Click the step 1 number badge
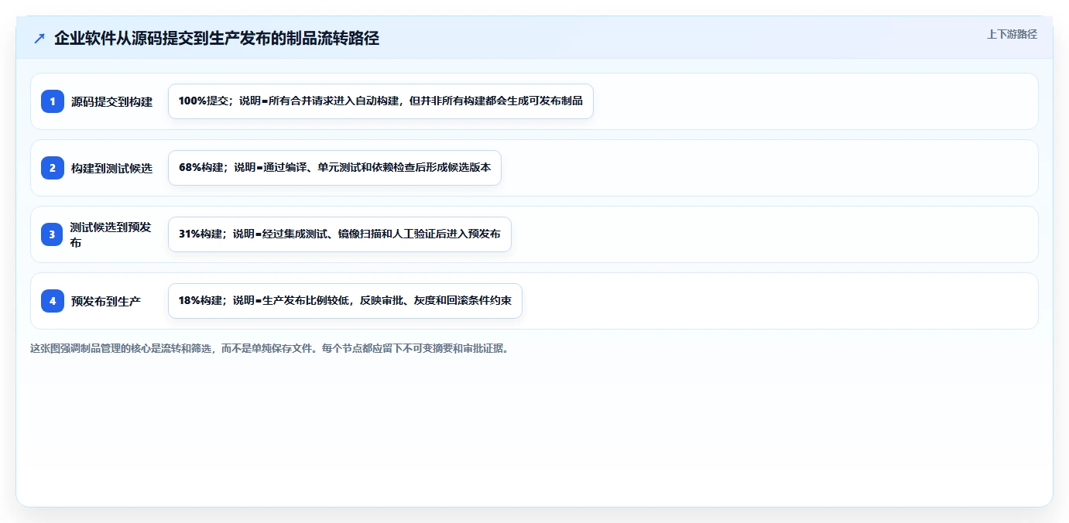This screenshot has width=1069, height=523. coord(53,101)
